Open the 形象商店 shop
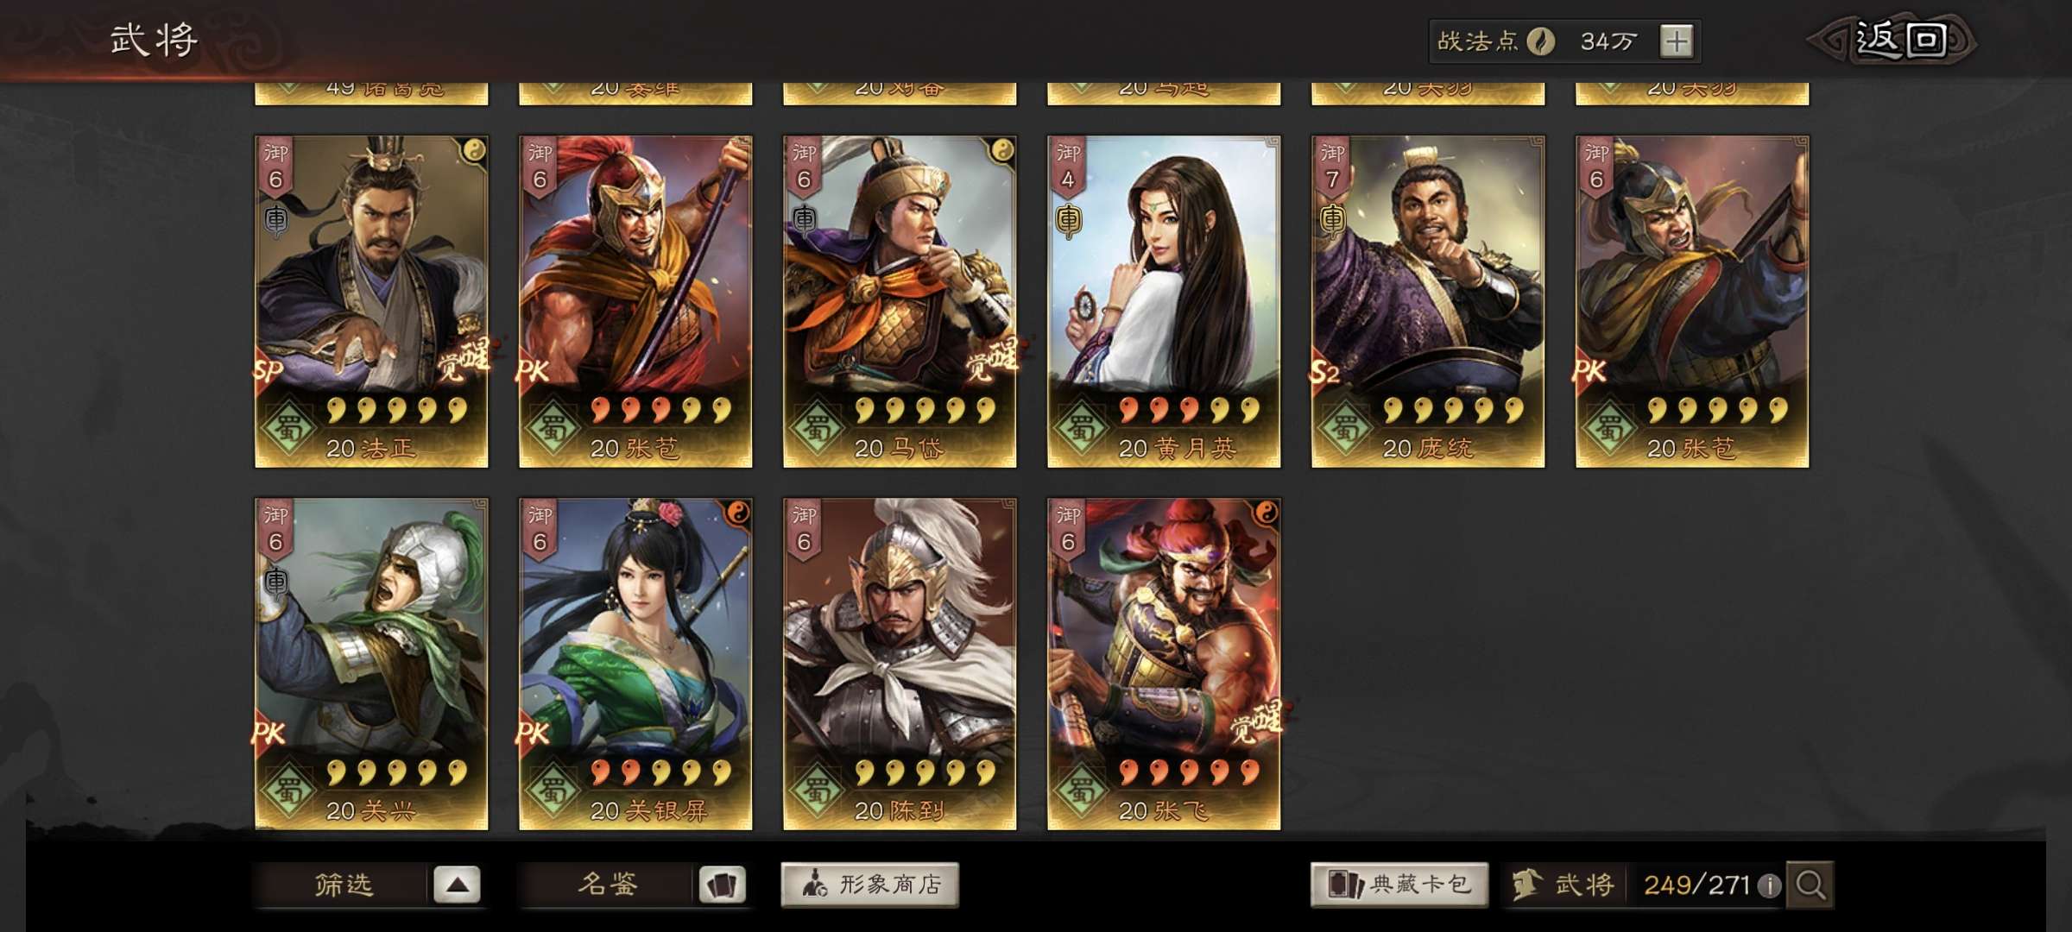2072x932 pixels. [x=869, y=885]
